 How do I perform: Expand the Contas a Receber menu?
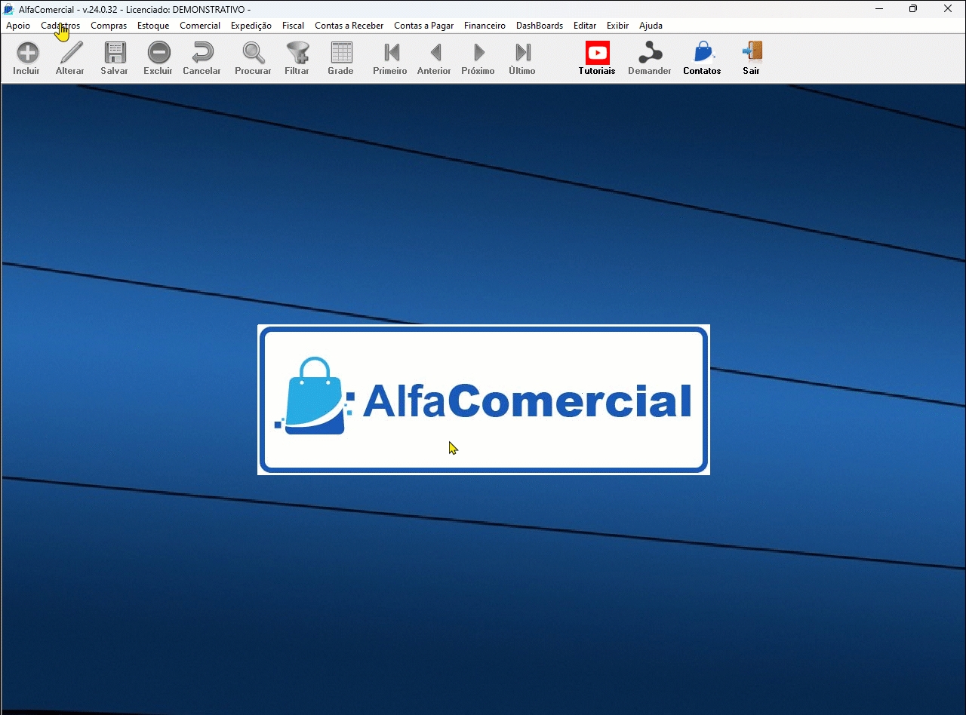click(x=349, y=26)
